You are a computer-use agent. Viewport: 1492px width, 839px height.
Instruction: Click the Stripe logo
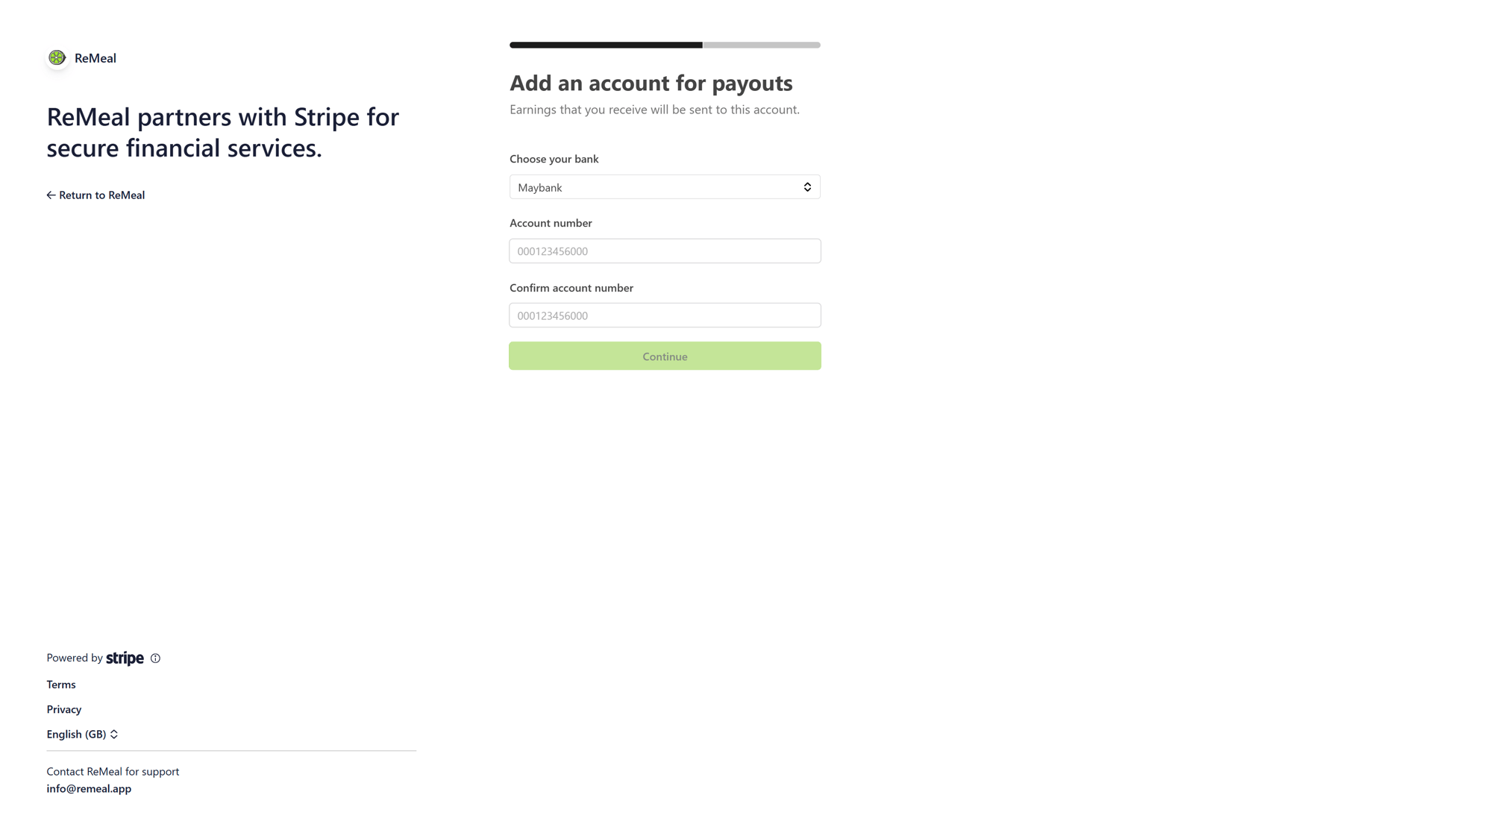coord(125,659)
